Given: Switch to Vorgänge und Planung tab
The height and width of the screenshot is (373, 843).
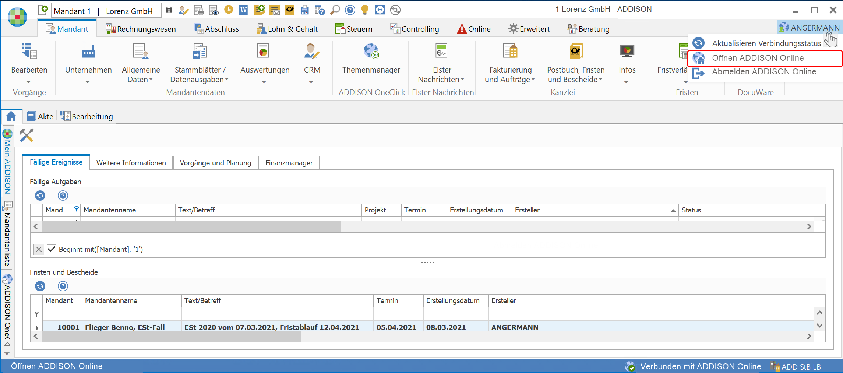Looking at the screenshot, I should [x=215, y=163].
